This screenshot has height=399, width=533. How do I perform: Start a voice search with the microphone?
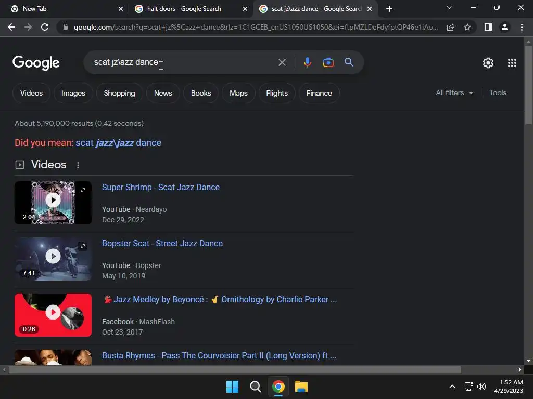307,62
